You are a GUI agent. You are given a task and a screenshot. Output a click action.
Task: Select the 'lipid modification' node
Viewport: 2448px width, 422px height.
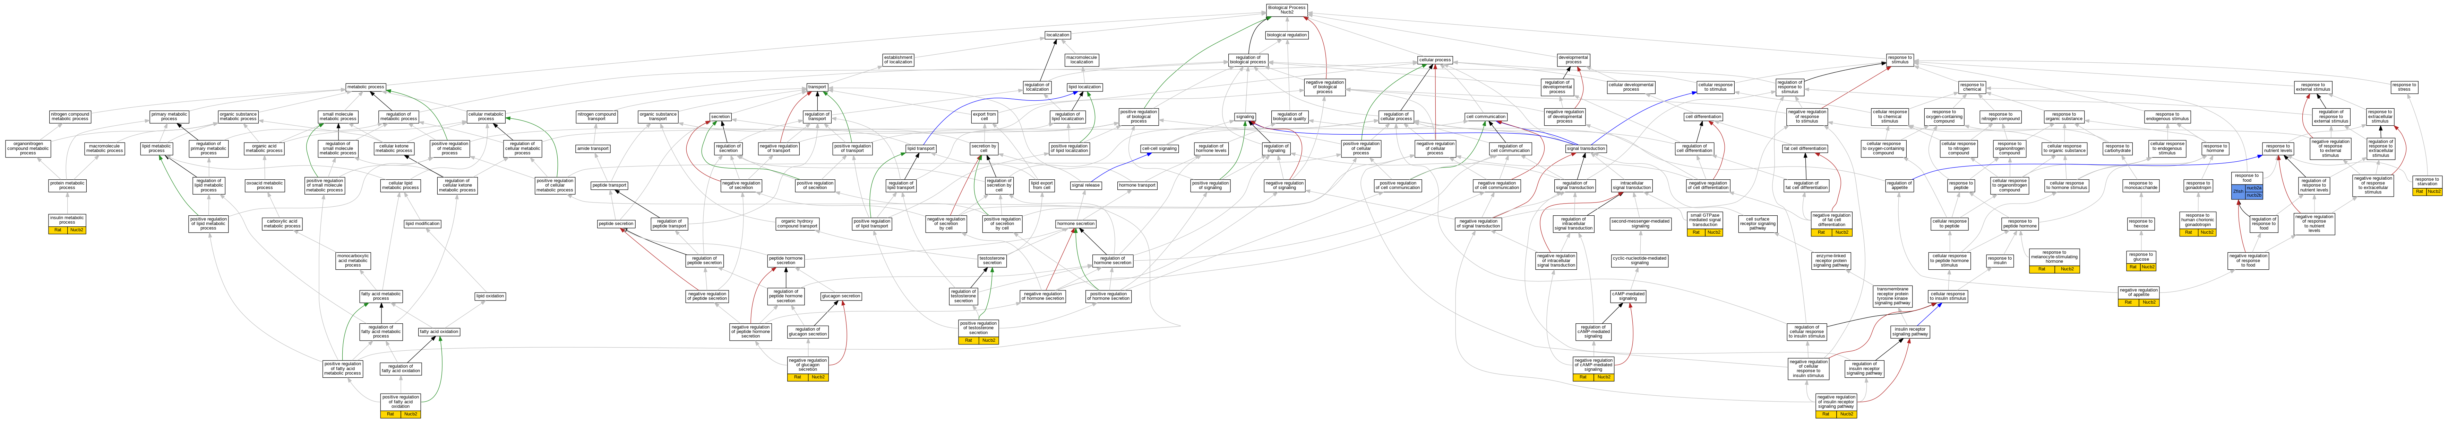422,224
